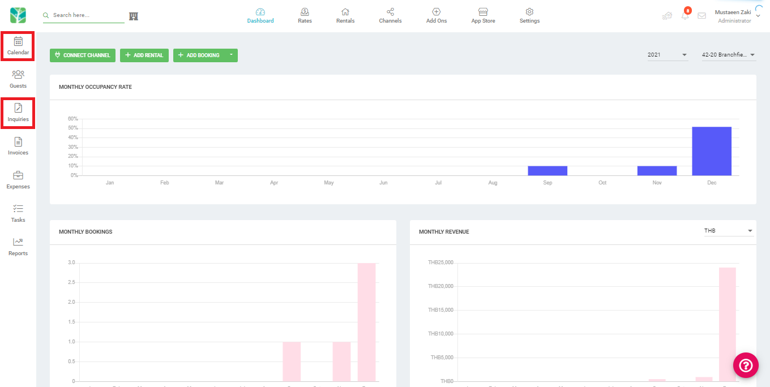Click the Add Rental button
The image size is (770, 387).
(x=144, y=55)
